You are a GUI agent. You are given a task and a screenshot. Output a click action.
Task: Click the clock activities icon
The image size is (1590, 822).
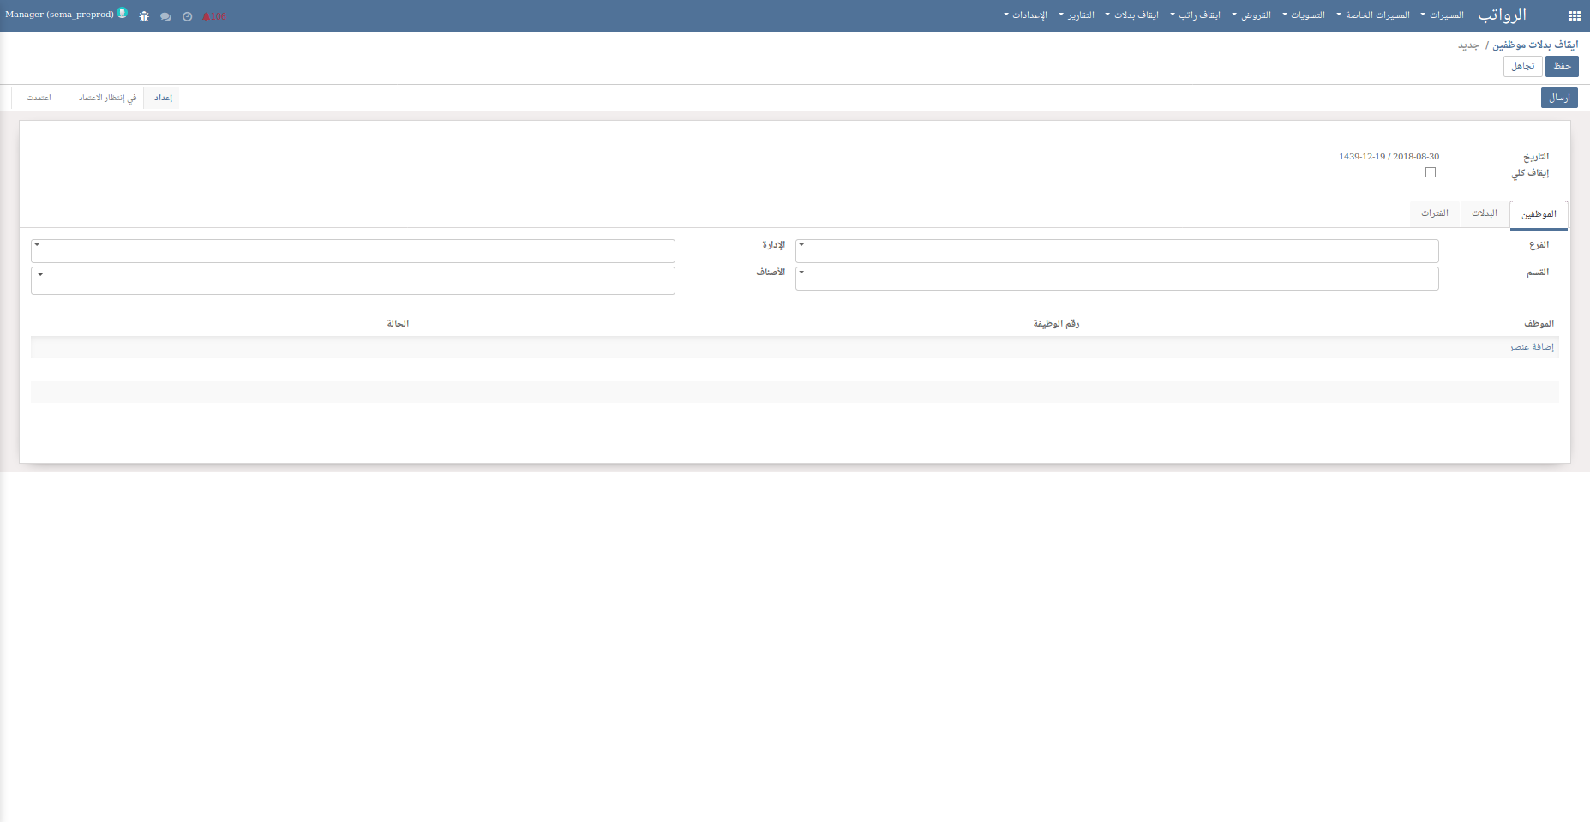click(x=187, y=16)
